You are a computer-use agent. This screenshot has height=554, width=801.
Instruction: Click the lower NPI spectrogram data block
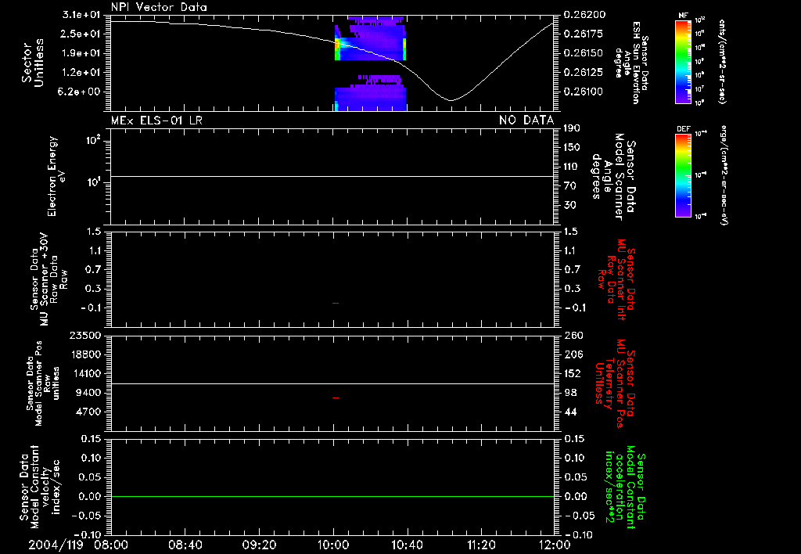click(x=370, y=94)
